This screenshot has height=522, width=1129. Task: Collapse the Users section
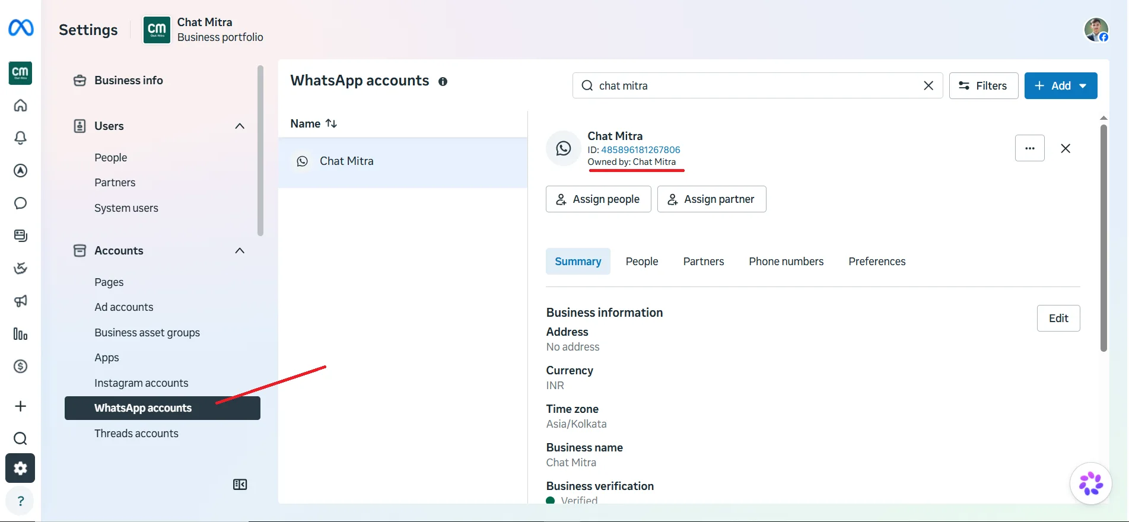tap(240, 126)
